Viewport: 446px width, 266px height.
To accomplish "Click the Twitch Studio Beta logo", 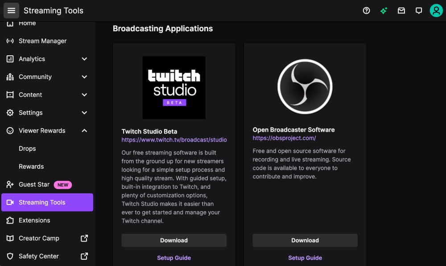I will [x=174, y=87].
